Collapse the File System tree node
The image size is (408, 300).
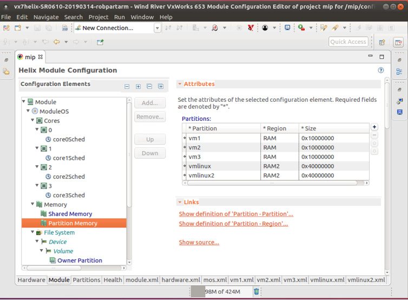[32, 232]
